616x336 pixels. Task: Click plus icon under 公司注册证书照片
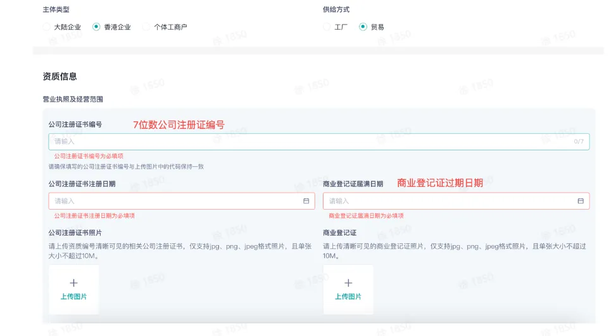[x=73, y=283]
